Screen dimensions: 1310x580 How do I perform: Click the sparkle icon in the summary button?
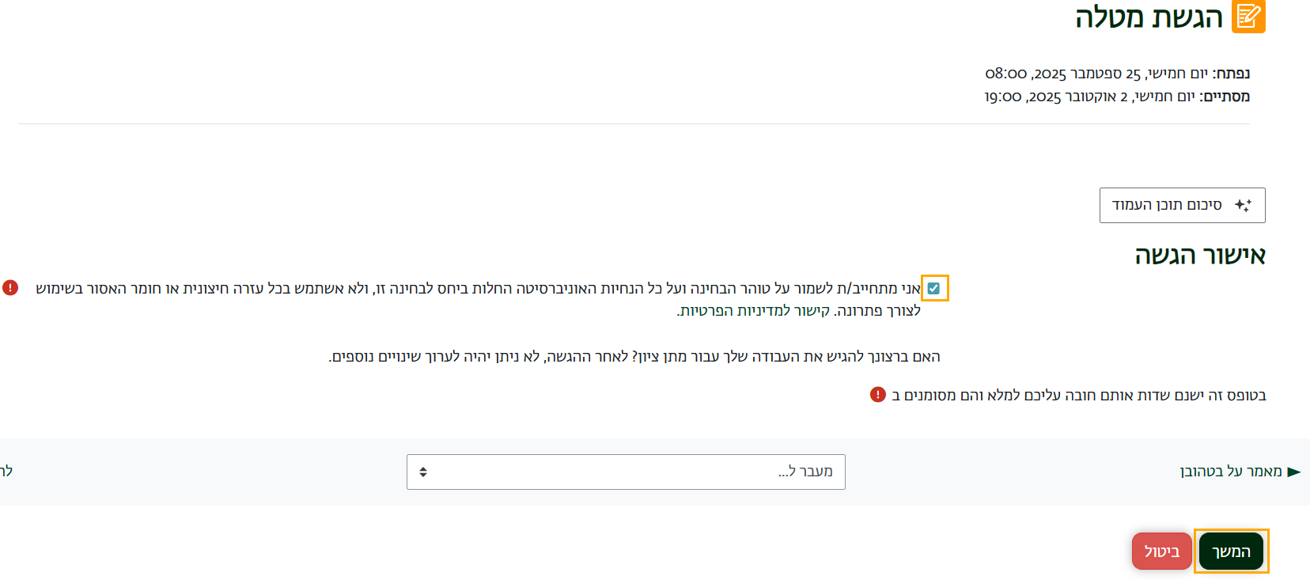click(1243, 206)
